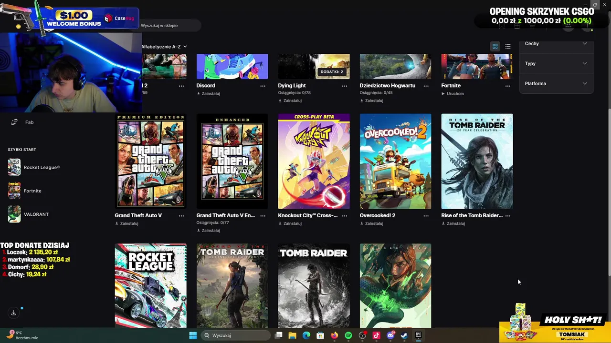Click Zainstaluj under Knockout City
Viewport: 611px width, 343px height.
tap(290, 223)
